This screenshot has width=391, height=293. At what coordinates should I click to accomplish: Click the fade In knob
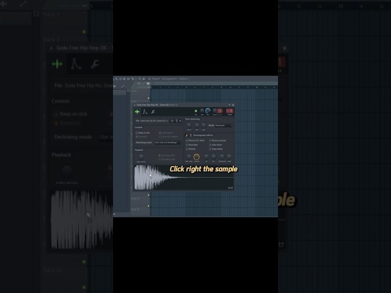(x=206, y=157)
